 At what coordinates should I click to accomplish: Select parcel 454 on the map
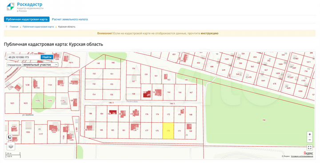coord(198,63)
